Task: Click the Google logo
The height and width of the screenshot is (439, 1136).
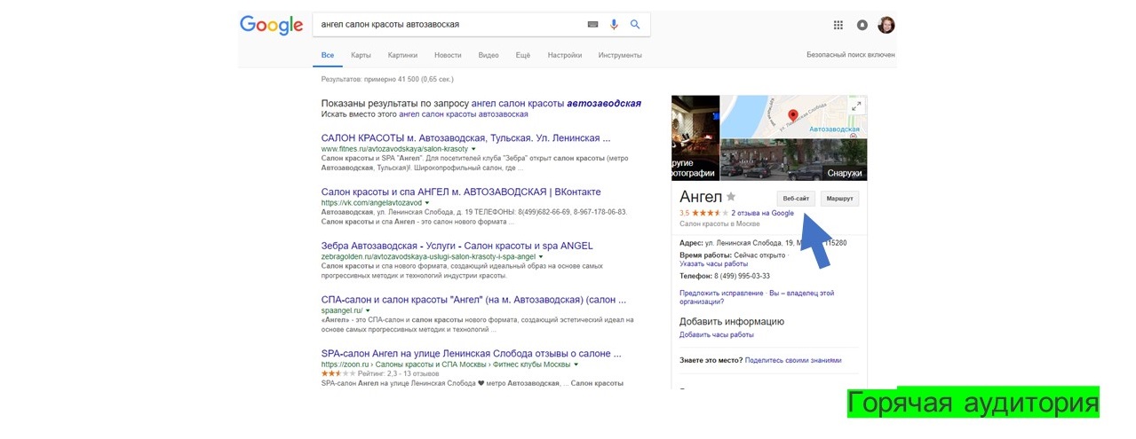Action: (271, 25)
